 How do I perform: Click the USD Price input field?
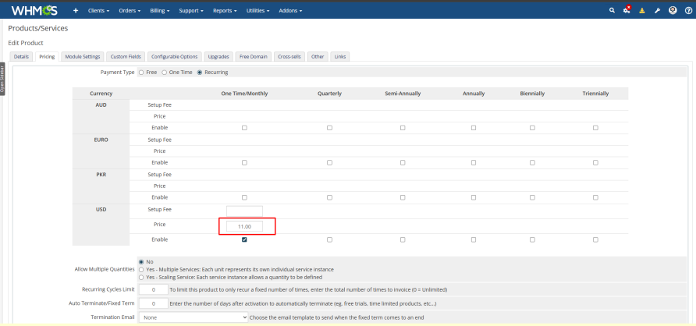(x=244, y=226)
